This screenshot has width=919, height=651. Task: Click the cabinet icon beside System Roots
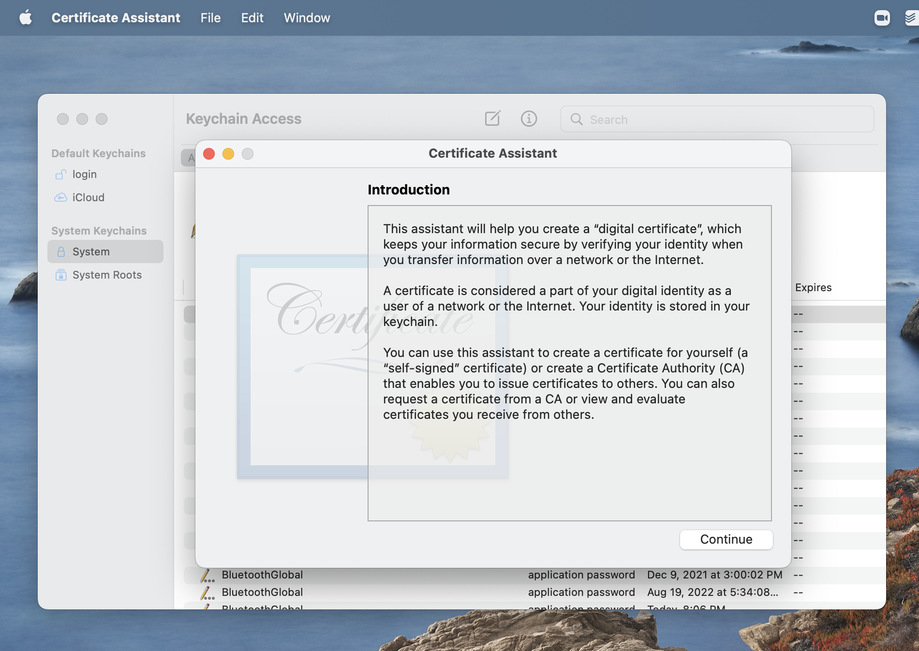click(x=61, y=275)
